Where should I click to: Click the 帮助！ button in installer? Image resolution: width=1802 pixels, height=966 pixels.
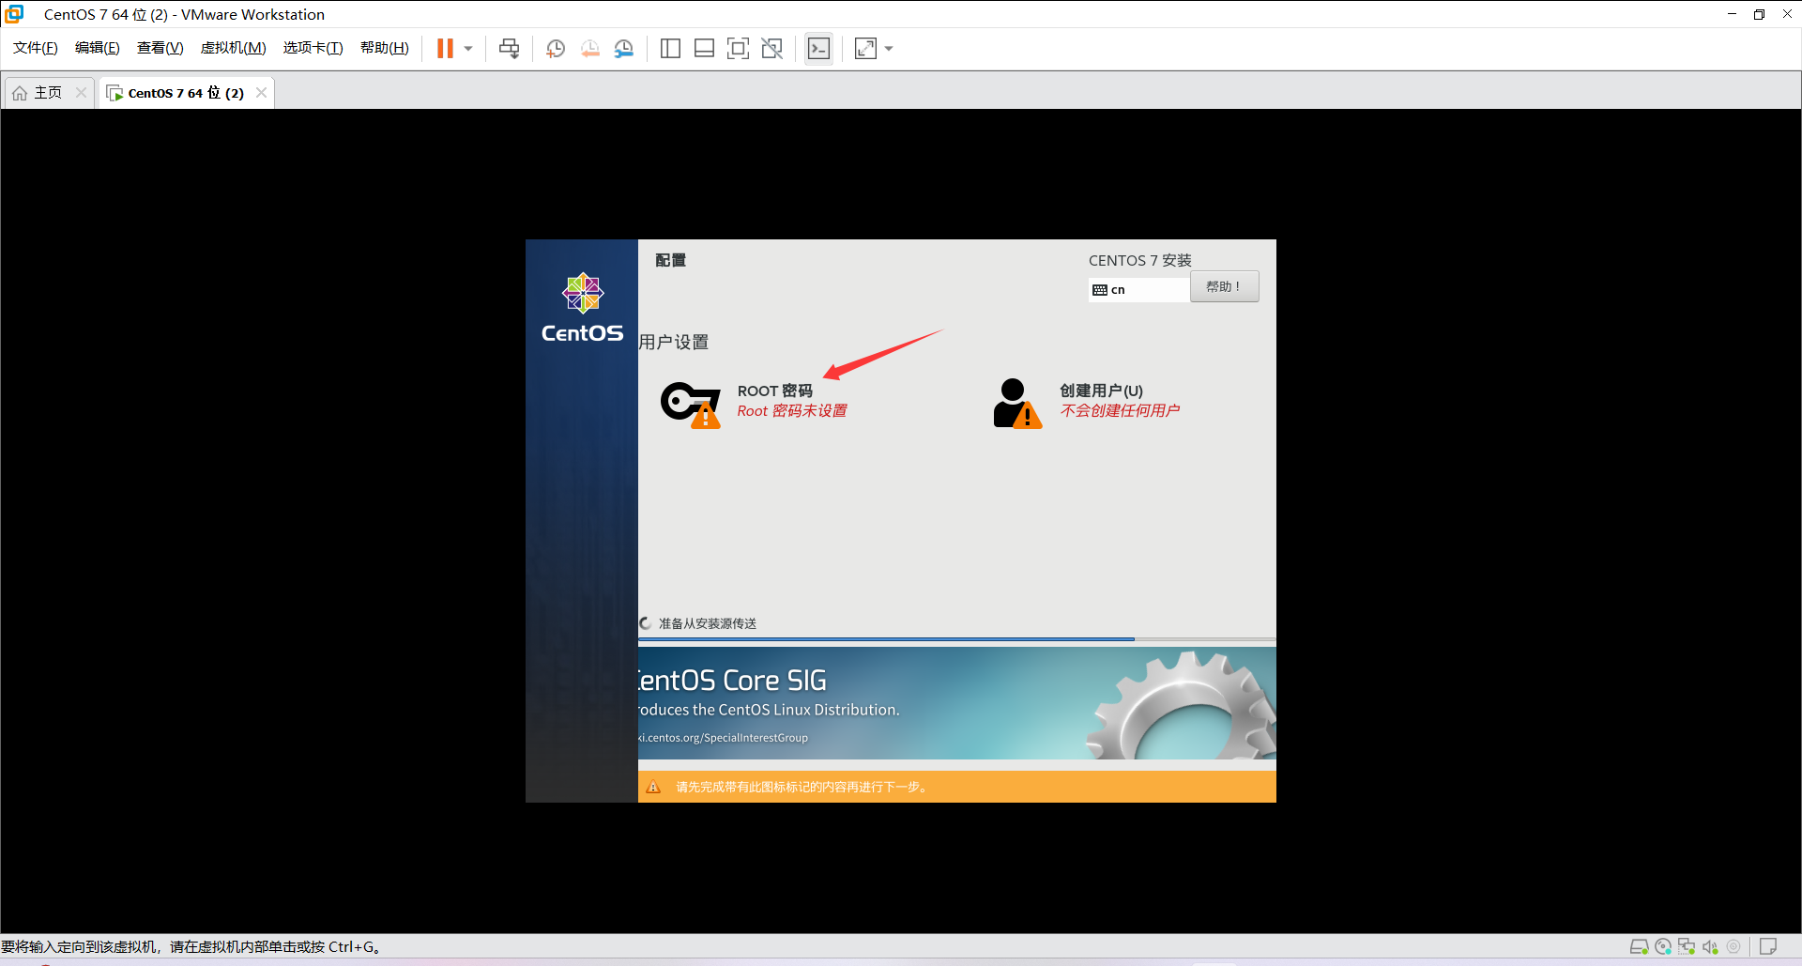pyautogui.click(x=1224, y=287)
